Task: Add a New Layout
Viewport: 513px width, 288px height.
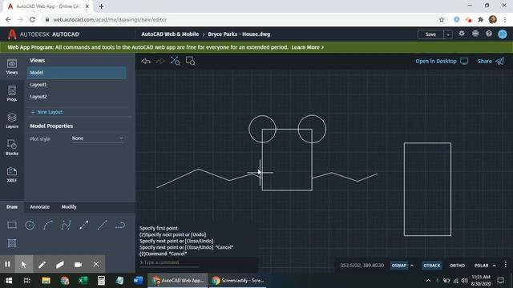Action: (46, 112)
